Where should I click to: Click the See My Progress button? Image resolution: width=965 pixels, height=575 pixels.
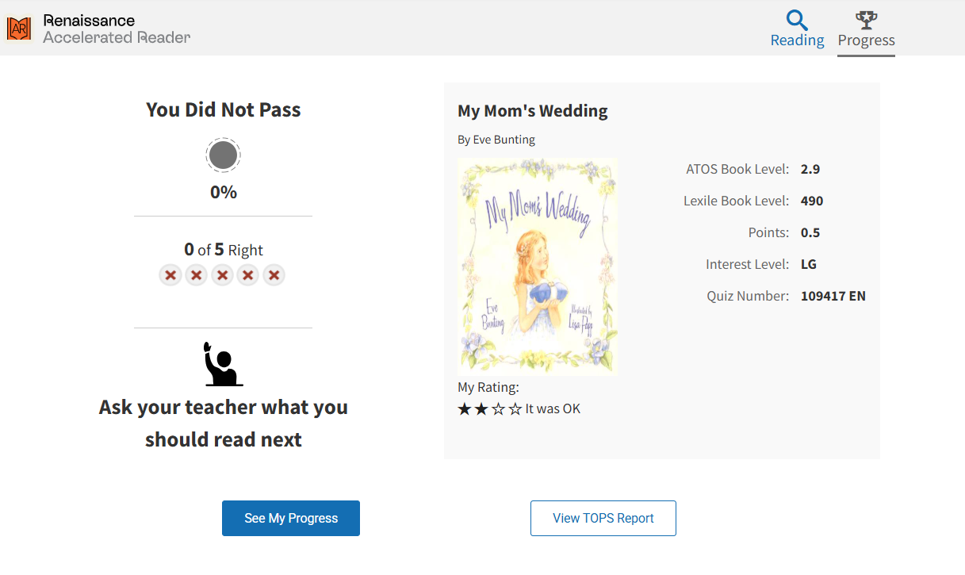click(291, 518)
